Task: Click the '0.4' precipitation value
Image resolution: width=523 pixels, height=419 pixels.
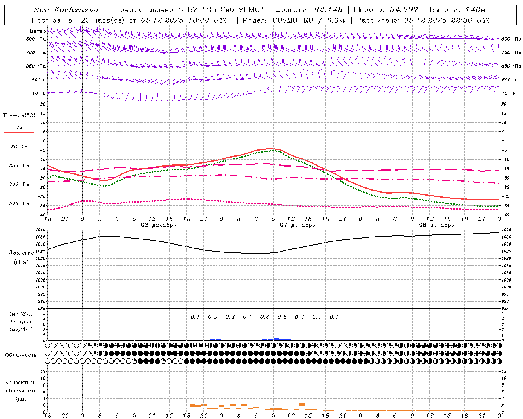Action: [x=265, y=317]
